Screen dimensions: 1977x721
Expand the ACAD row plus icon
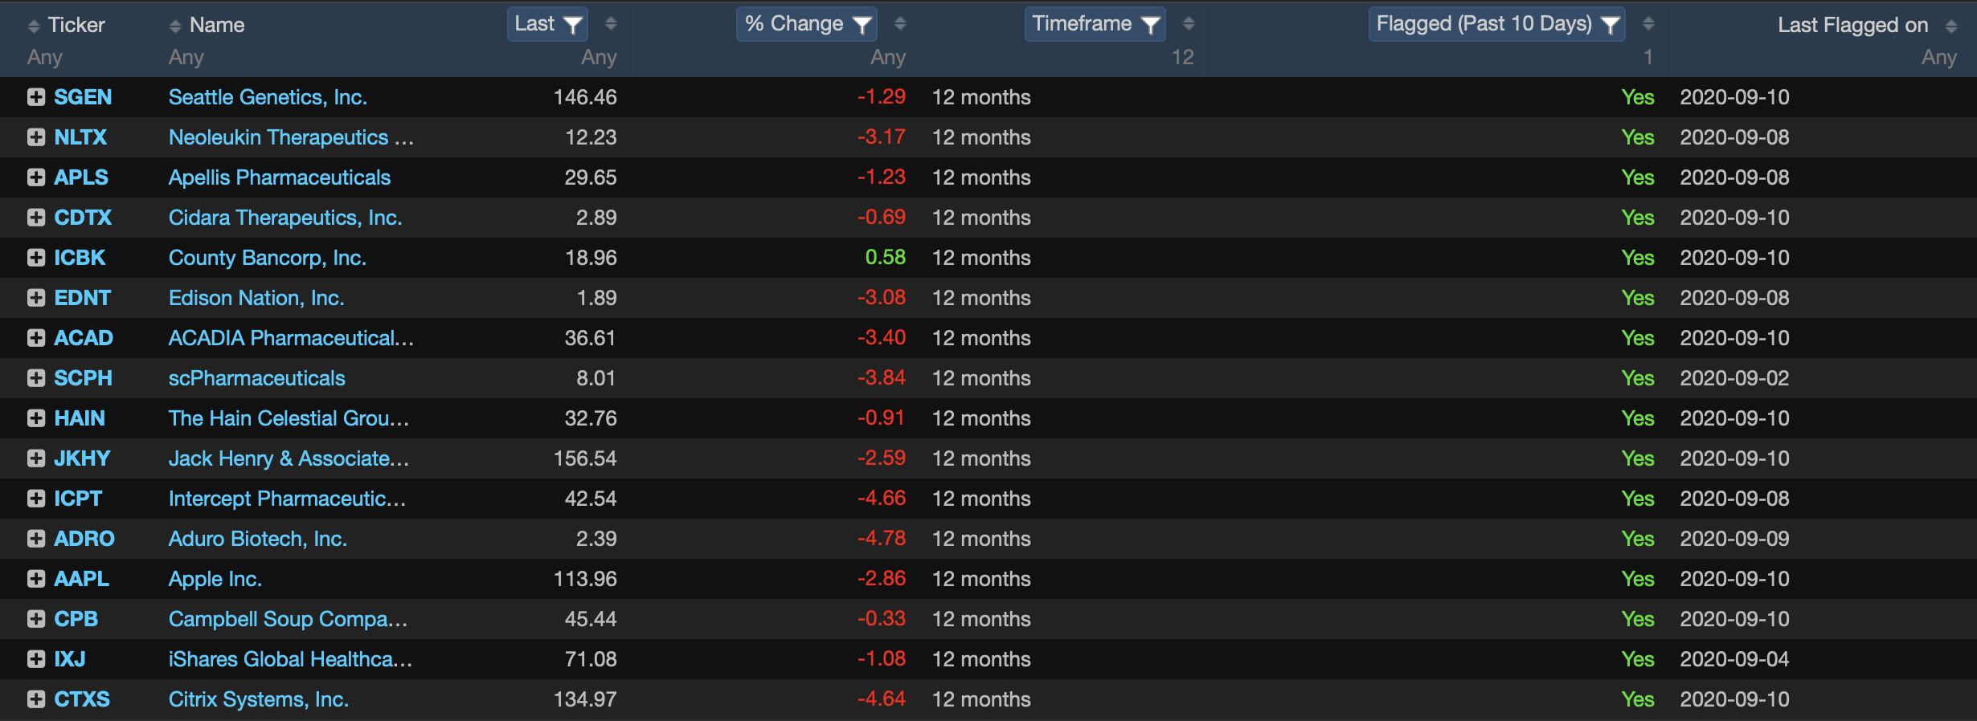tap(35, 338)
